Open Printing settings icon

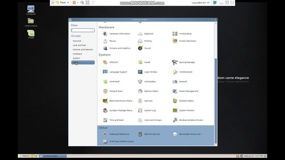coord(140,41)
